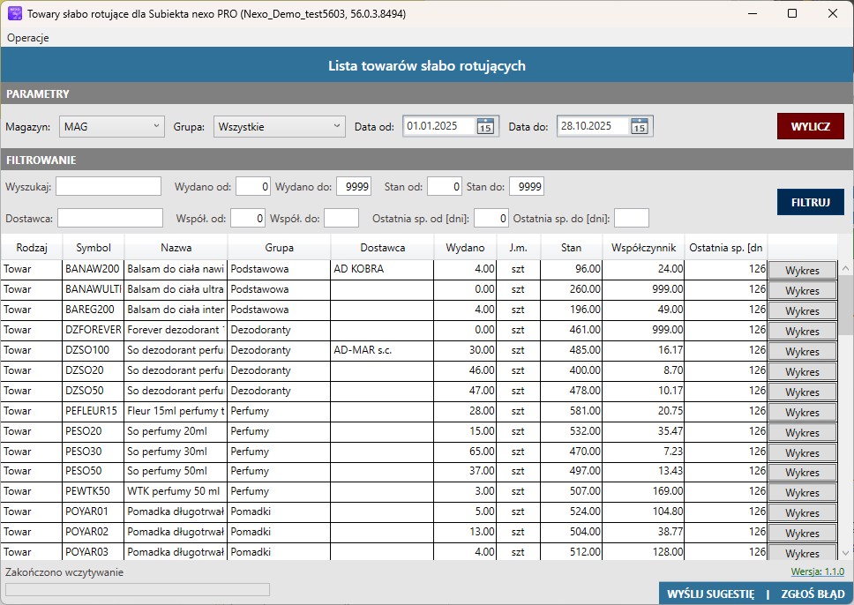Click the 'Ostatnia sp. do [dni]' input field
The width and height of the screenshot is (854, 605).
click(x=631, y=218)
